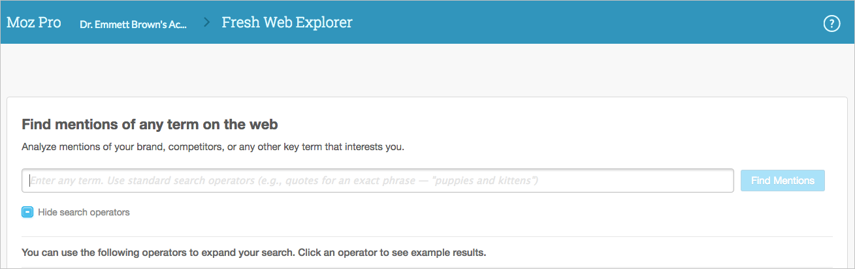Screen dimensions: 855x269
Task: Click the 'puppies and kittens' placeholder text
Action: point(484,181)
